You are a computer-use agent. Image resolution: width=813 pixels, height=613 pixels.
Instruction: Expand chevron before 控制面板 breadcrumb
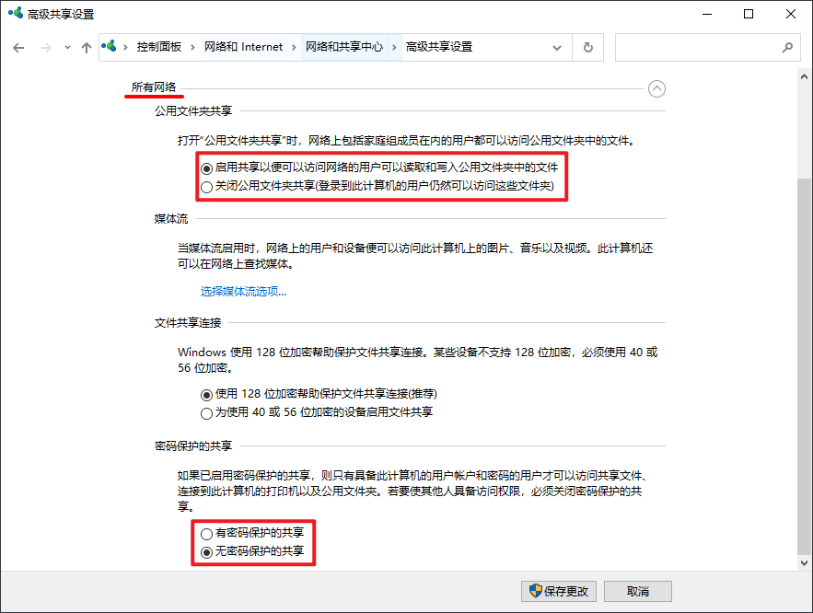125,47
